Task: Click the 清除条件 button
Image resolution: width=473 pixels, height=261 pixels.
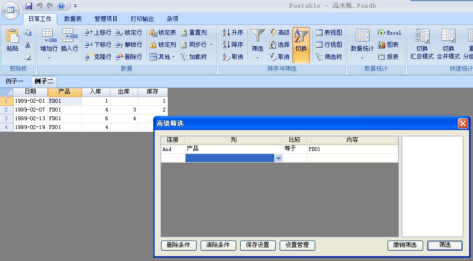Action: [218, 245]
